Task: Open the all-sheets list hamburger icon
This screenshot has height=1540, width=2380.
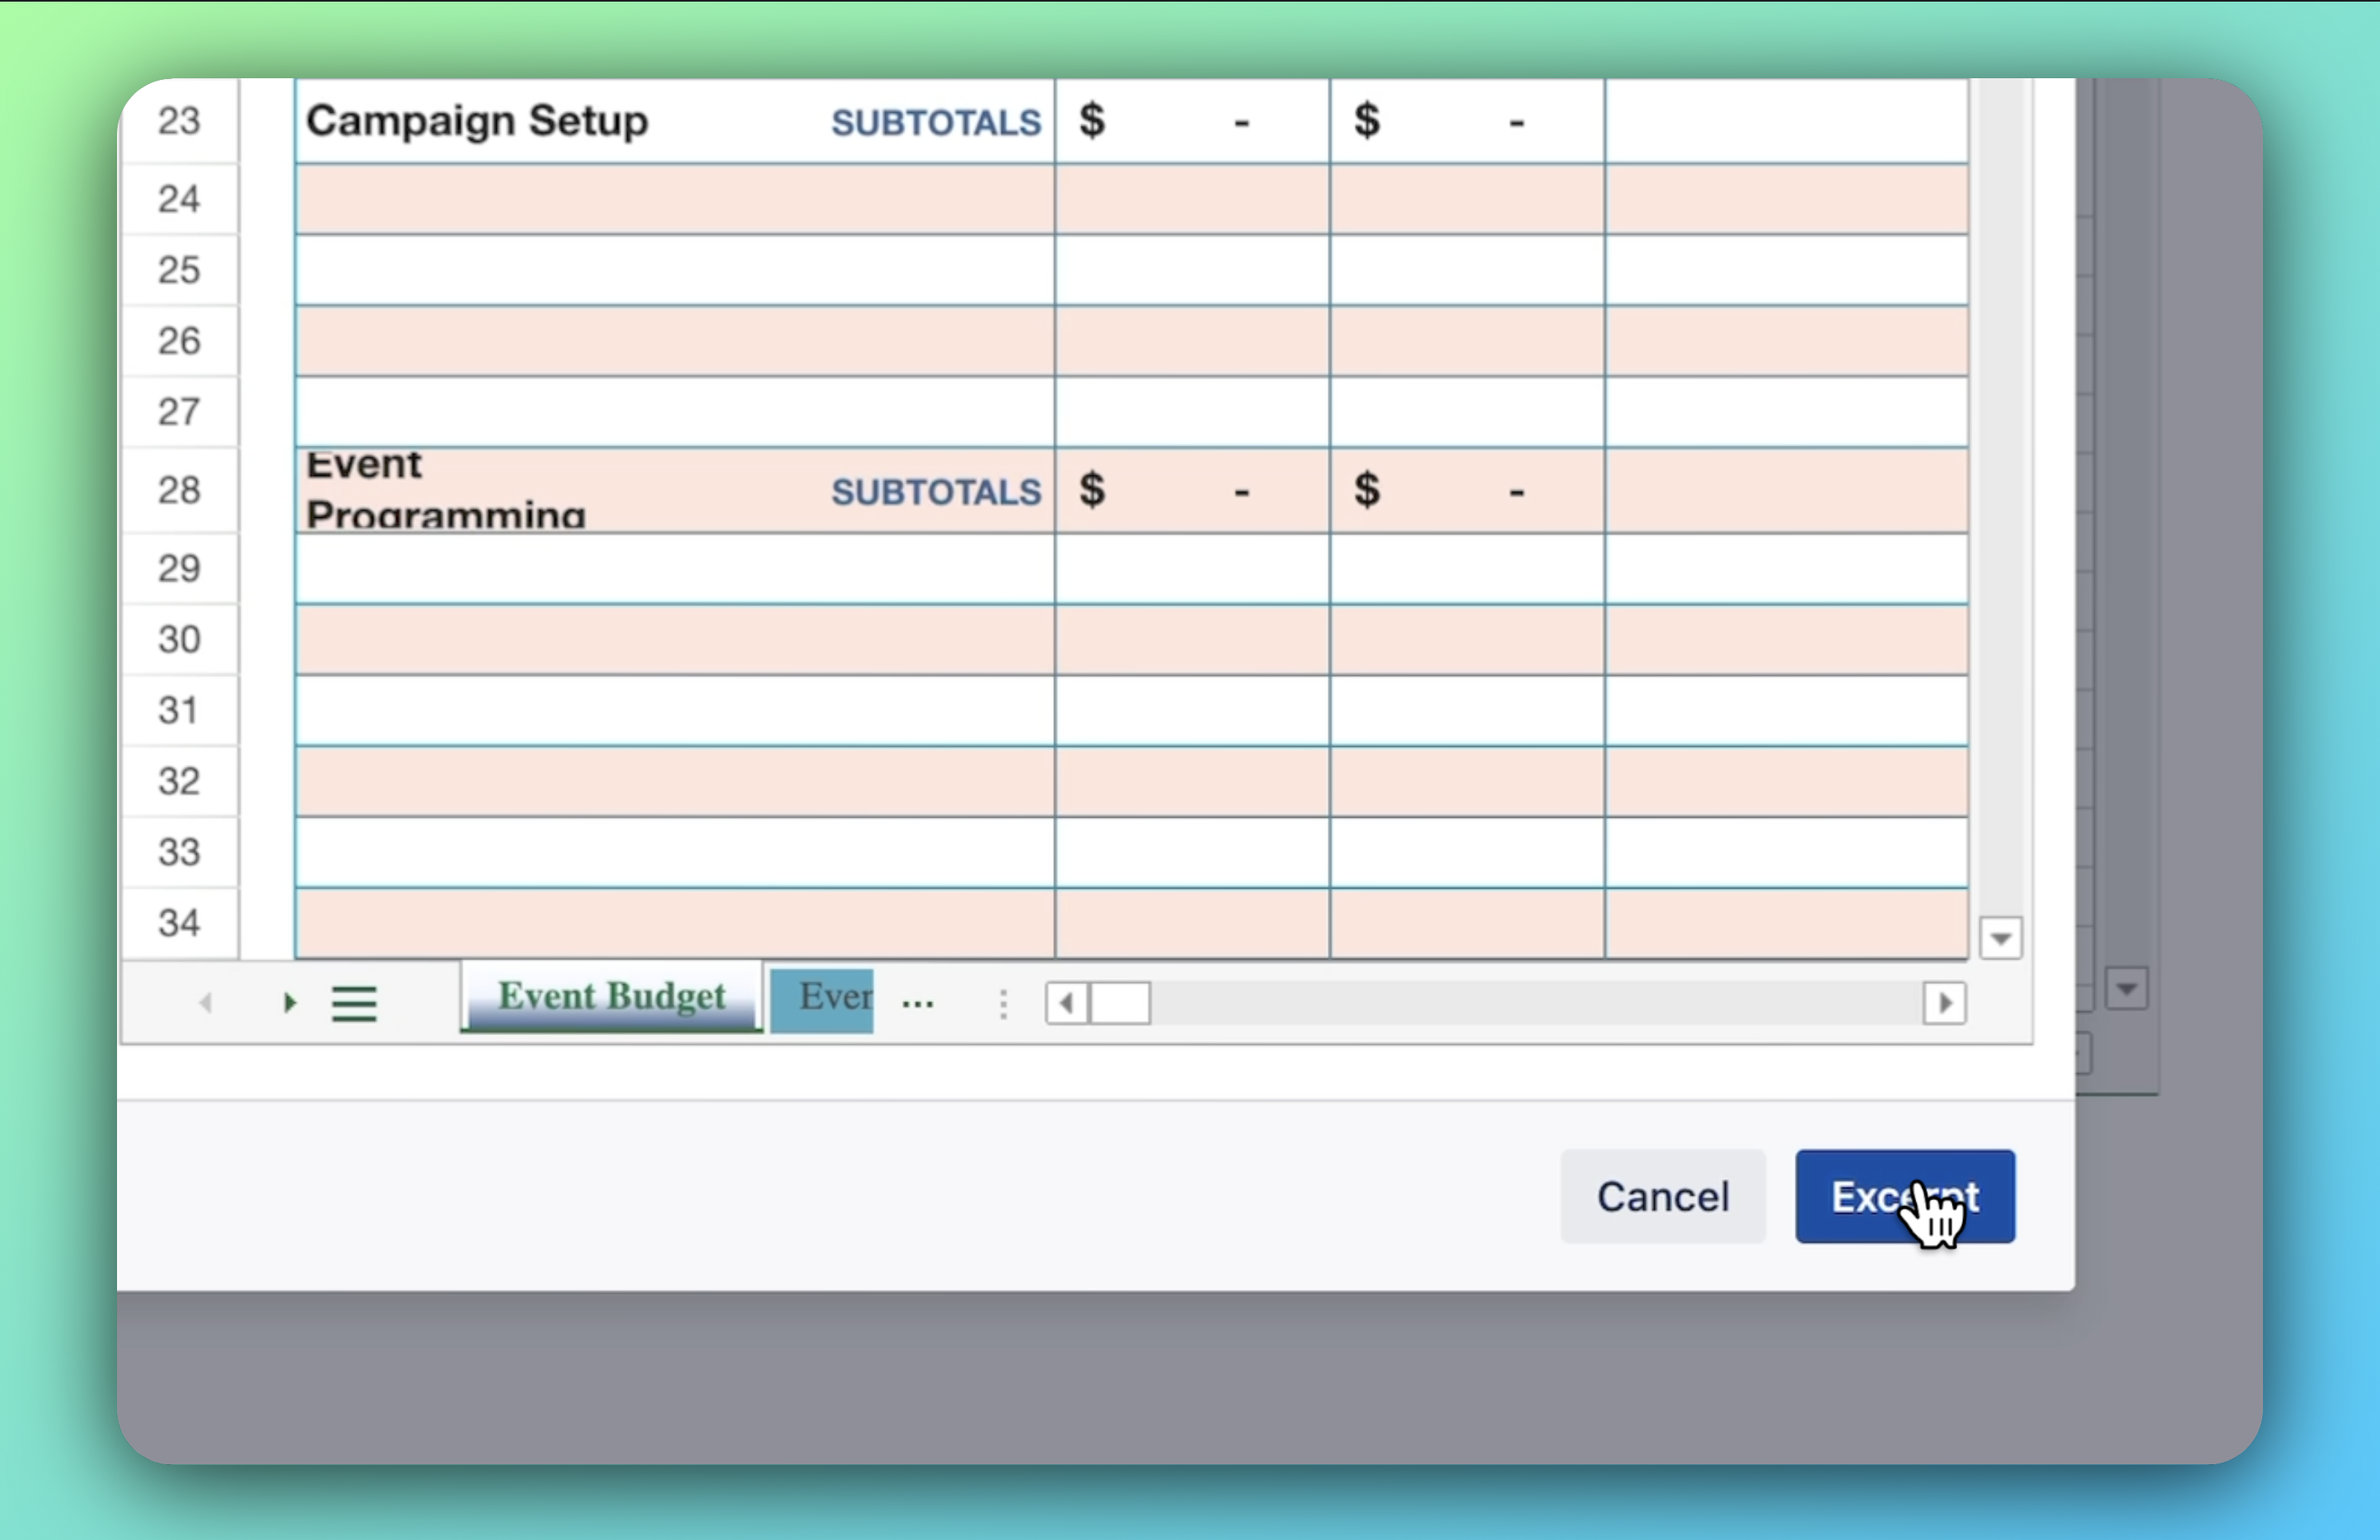Action: [x=354, y=1003]
